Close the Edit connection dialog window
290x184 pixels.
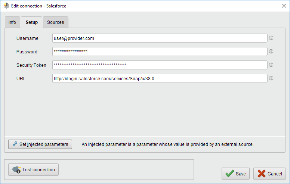coord(281,6)
